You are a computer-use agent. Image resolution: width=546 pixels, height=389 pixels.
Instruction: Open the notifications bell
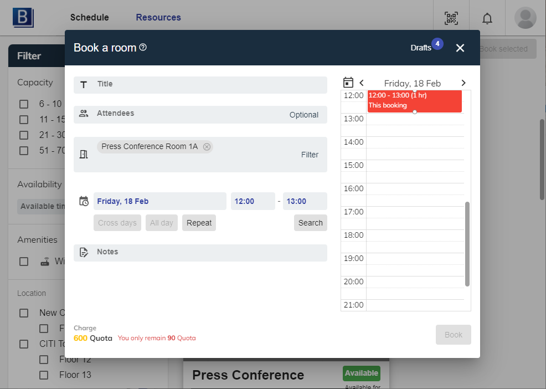[487, 18]
